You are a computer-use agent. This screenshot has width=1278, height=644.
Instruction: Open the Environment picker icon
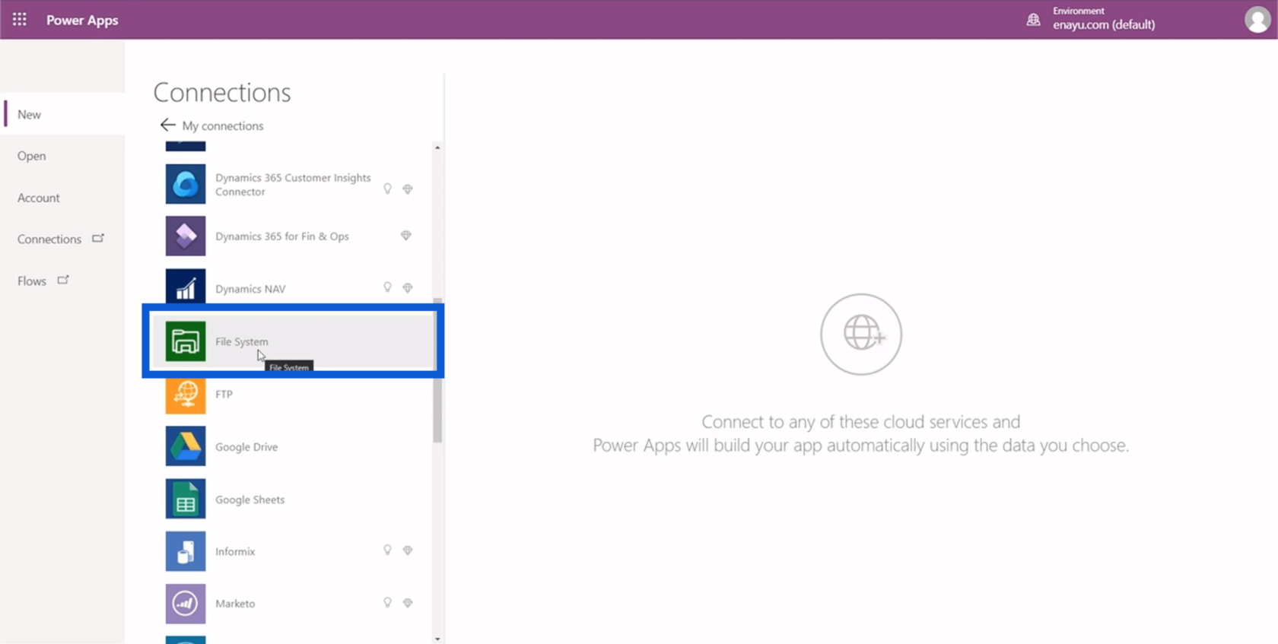coord(1033,20)
